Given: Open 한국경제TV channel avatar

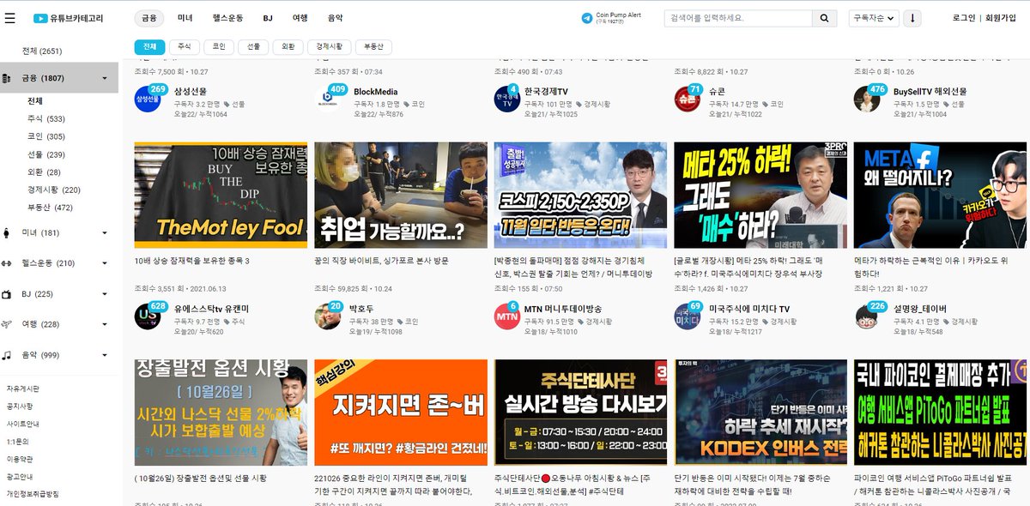Looking at the screenshot, I should (507, 99).
